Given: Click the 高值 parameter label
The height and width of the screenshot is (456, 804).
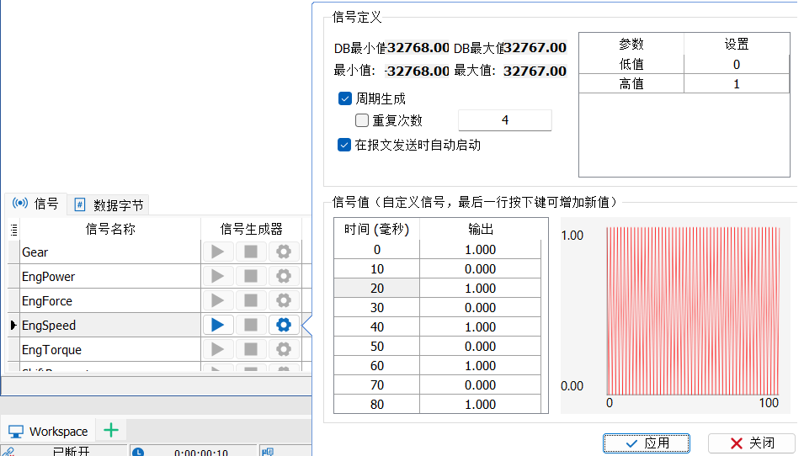Looking at the screenshot, I should [x=631, y=84].
